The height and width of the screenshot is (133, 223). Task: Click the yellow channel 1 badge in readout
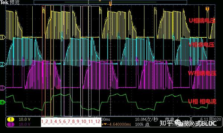pos(11,119)
